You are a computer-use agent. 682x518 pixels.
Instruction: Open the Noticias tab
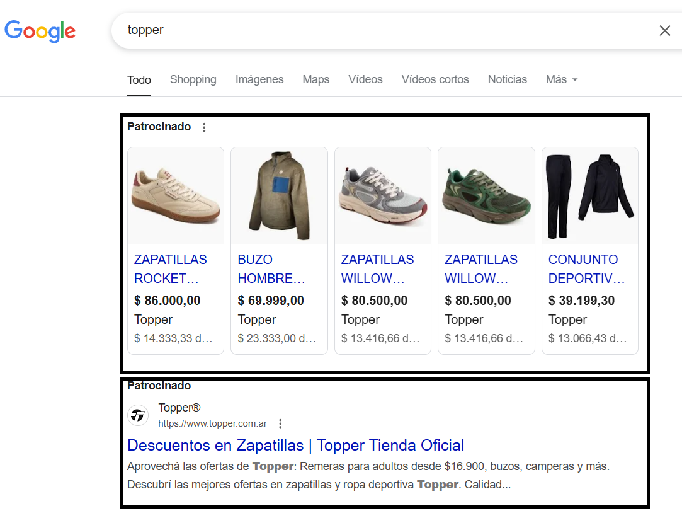pos(507,79)
